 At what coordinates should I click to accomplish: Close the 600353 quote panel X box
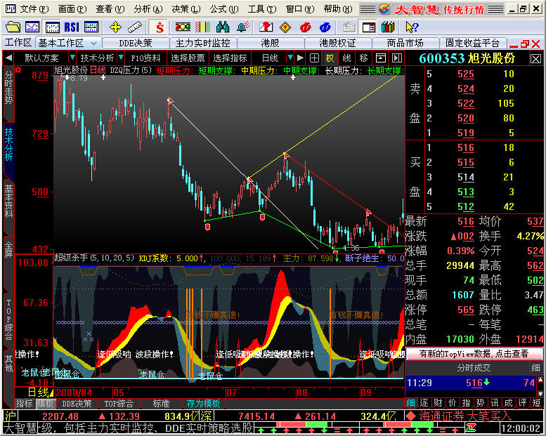click(535, 58)
